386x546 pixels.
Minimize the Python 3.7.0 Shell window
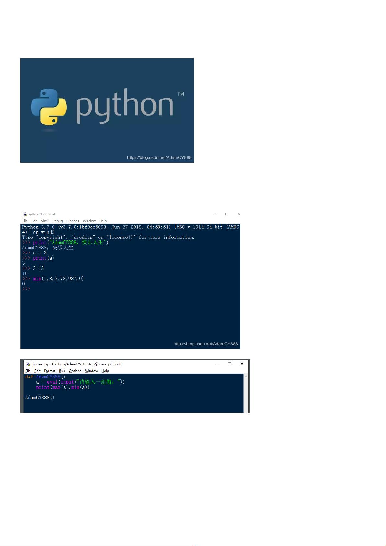click(x=215, y=214)
